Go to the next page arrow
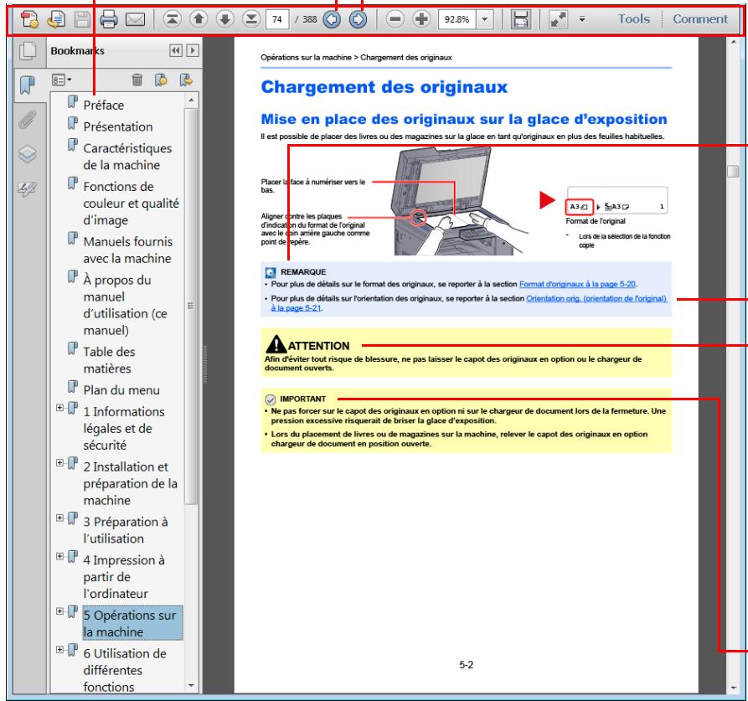 tap(224, 19)
